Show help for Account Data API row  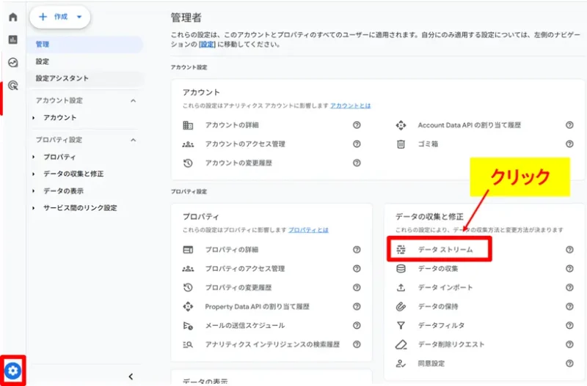point(569,125)
